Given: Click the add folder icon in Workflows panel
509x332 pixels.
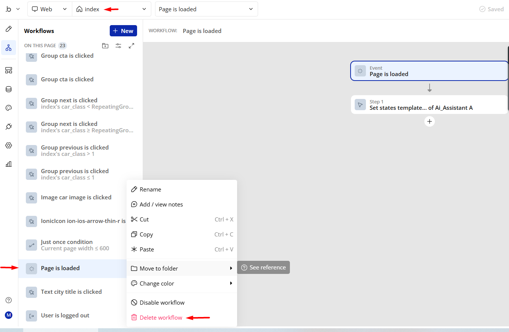Looking at the screenshot, I should 105,46.
